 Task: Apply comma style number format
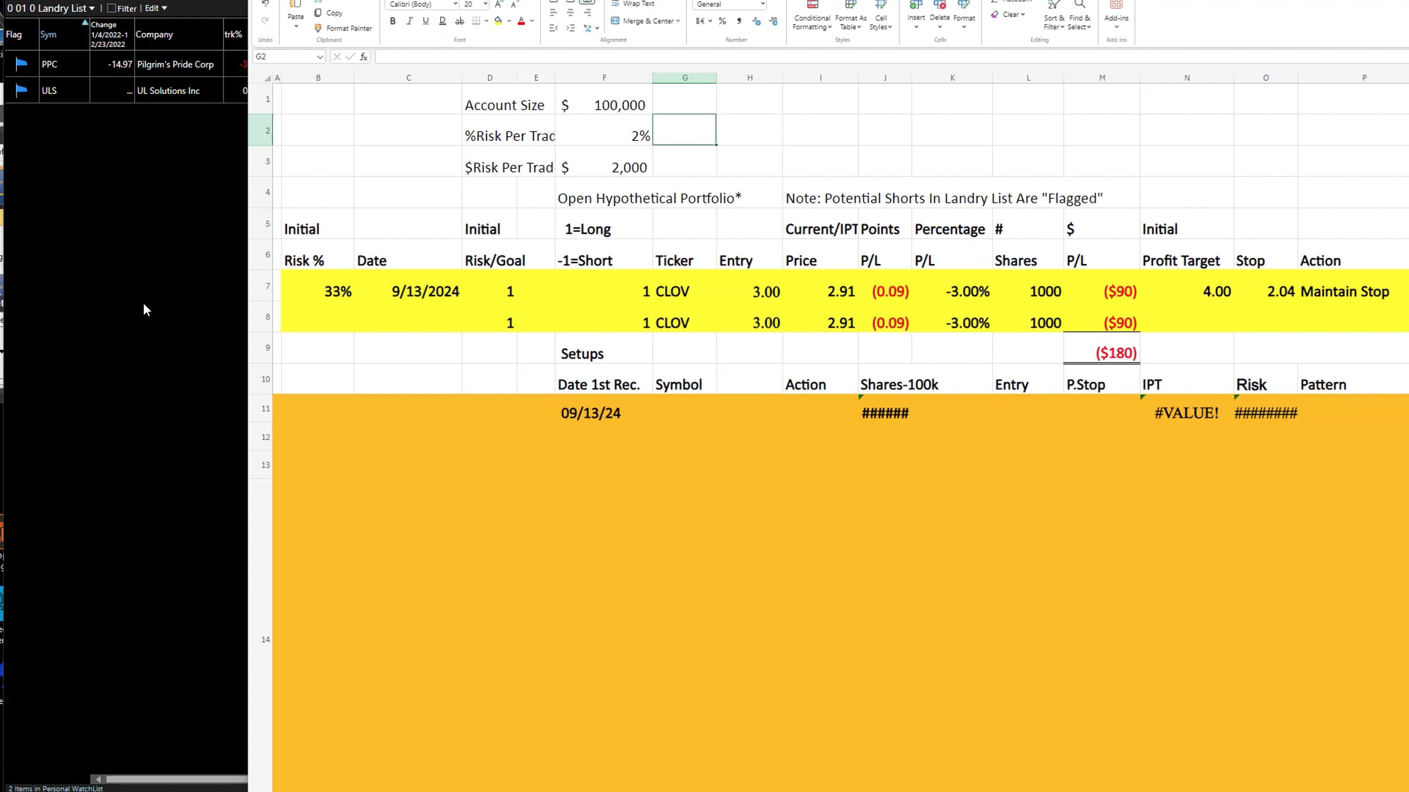739,21
